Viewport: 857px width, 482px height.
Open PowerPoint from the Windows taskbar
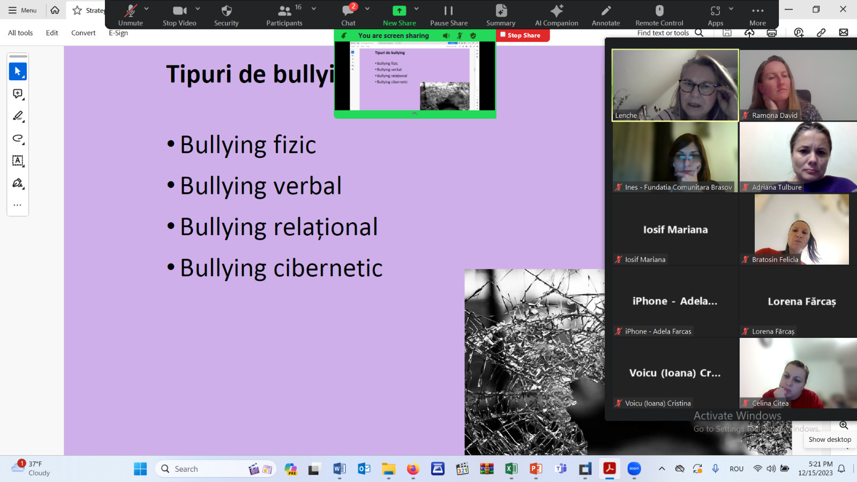[535, 469]
